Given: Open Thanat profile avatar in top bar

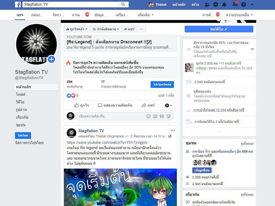Looking at the screenshot, I should [x=151, y=4].
